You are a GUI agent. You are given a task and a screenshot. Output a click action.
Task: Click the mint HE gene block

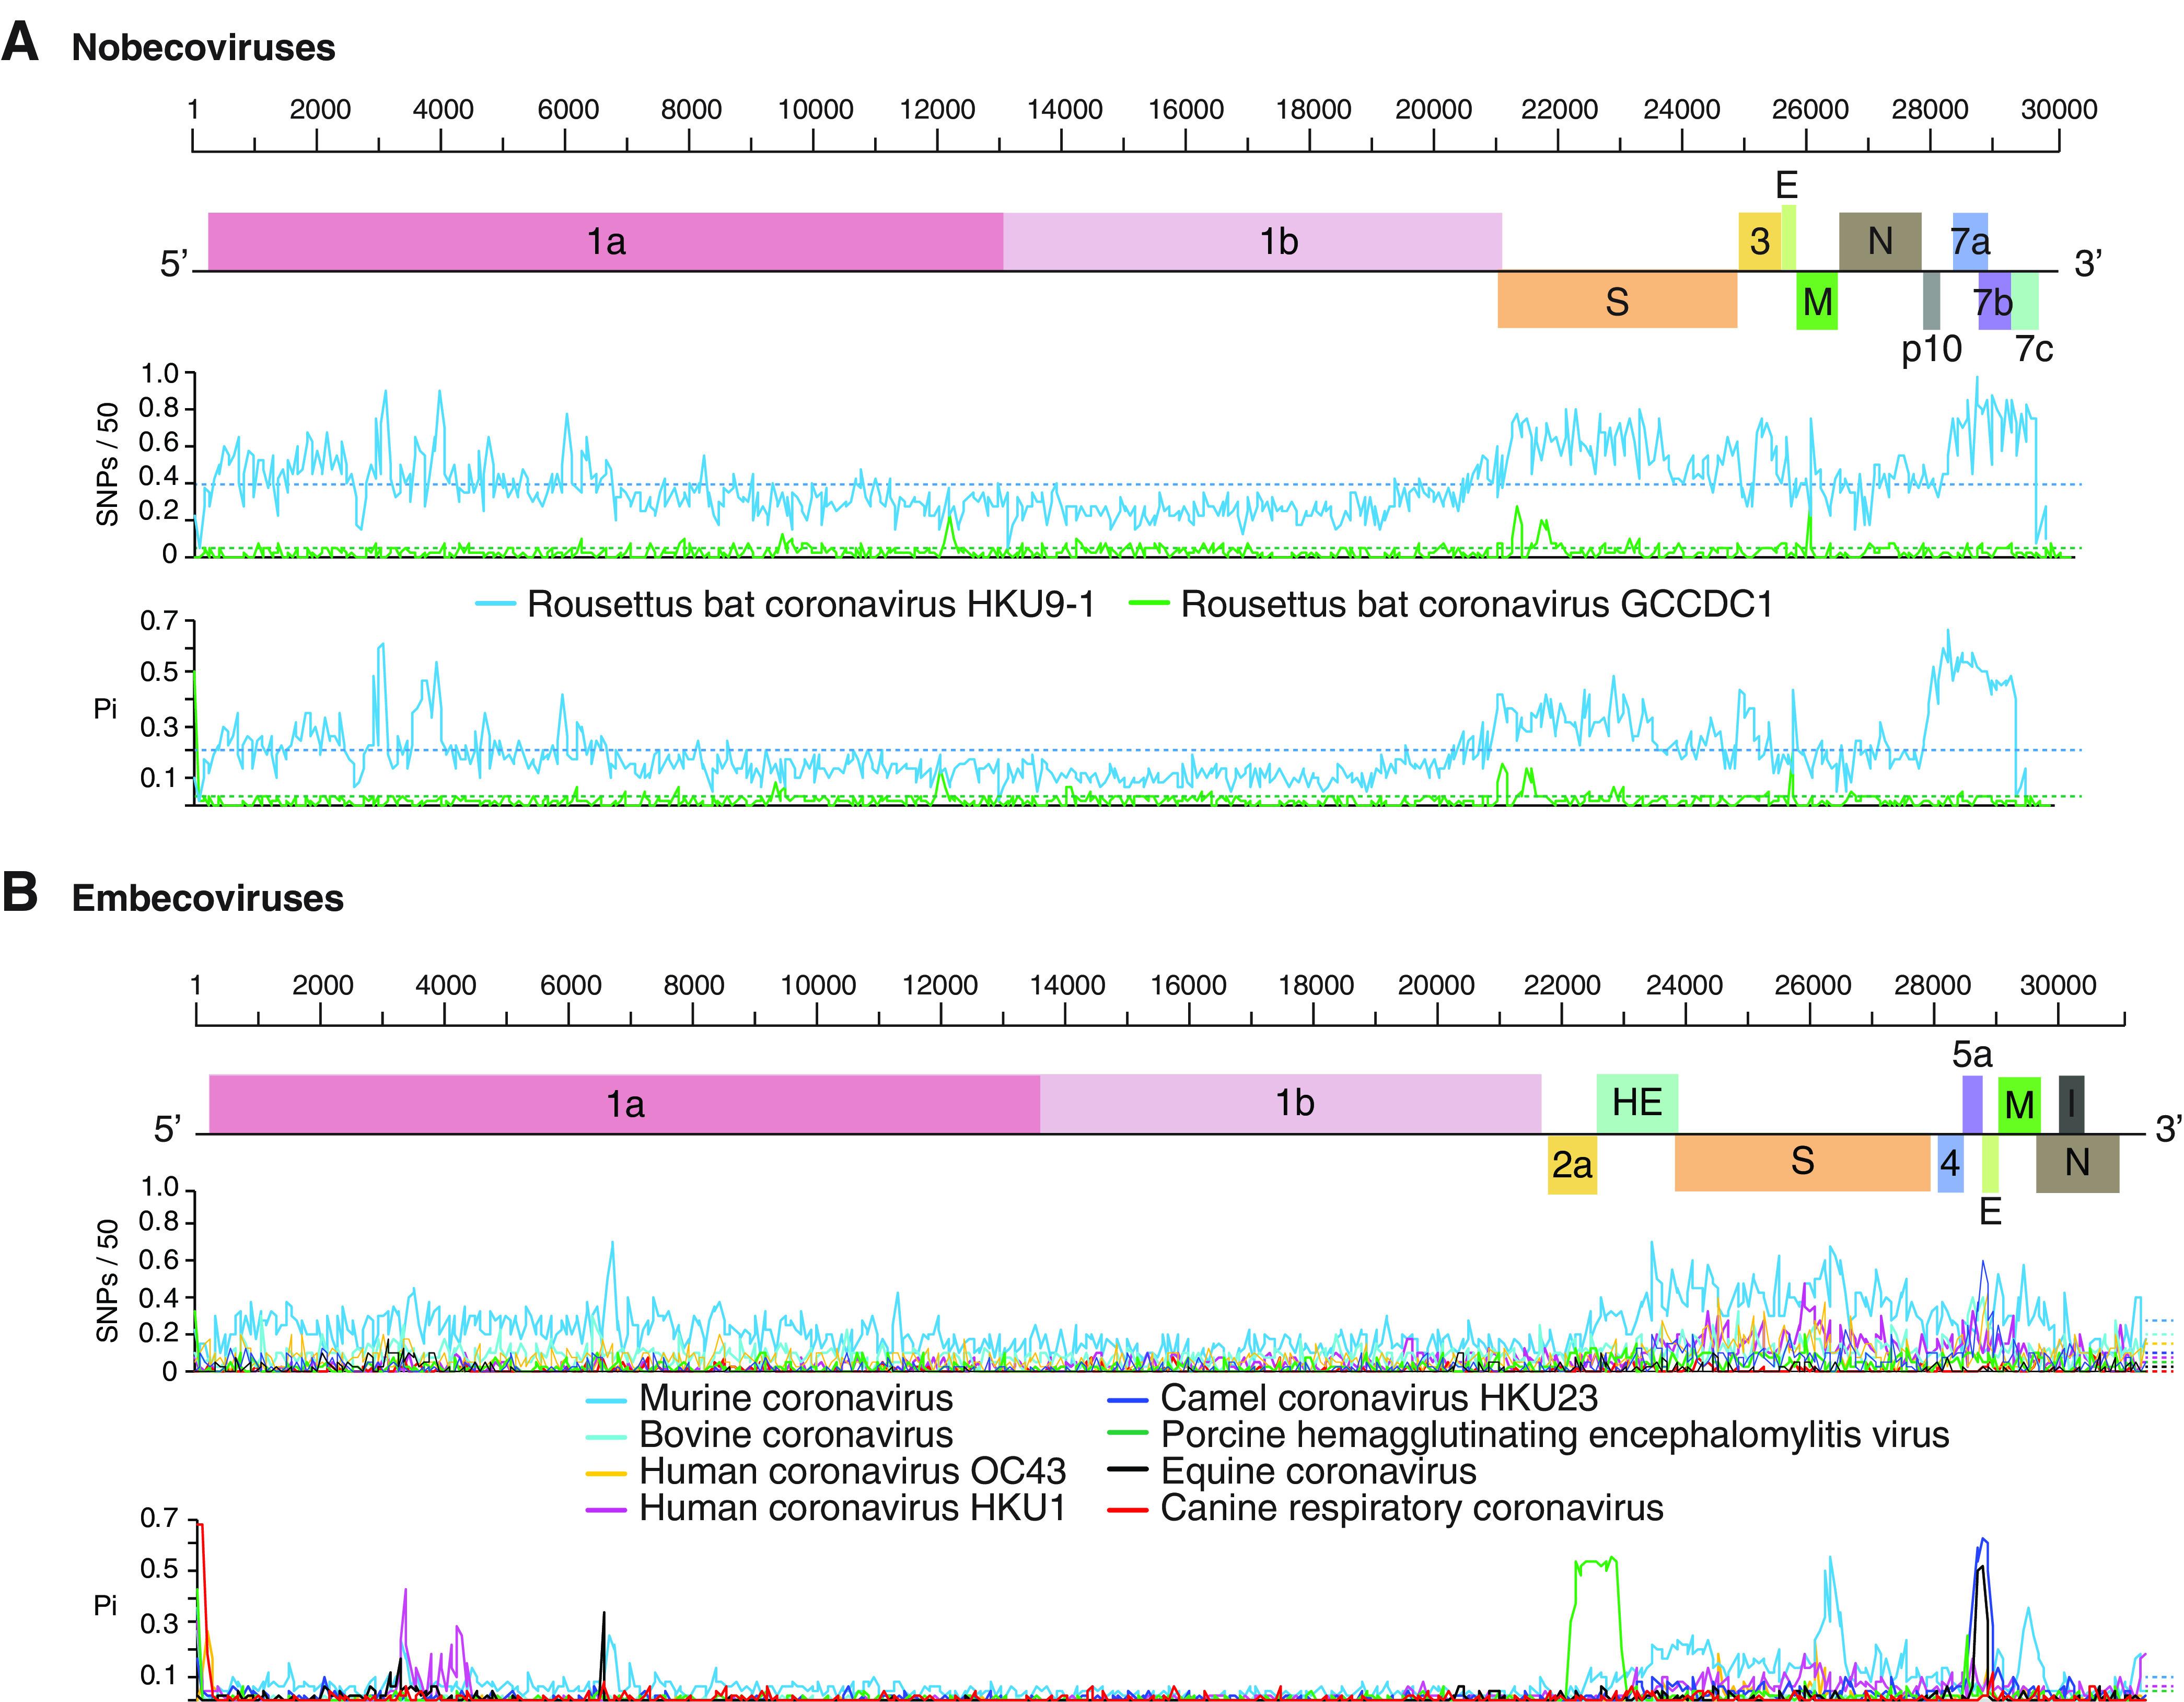pyautogui.click(x=1637, y=1103)
